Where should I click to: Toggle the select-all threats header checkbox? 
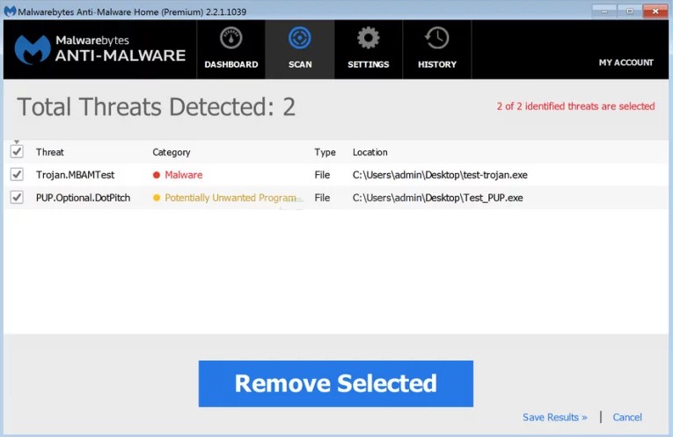[x=17, y=152]
